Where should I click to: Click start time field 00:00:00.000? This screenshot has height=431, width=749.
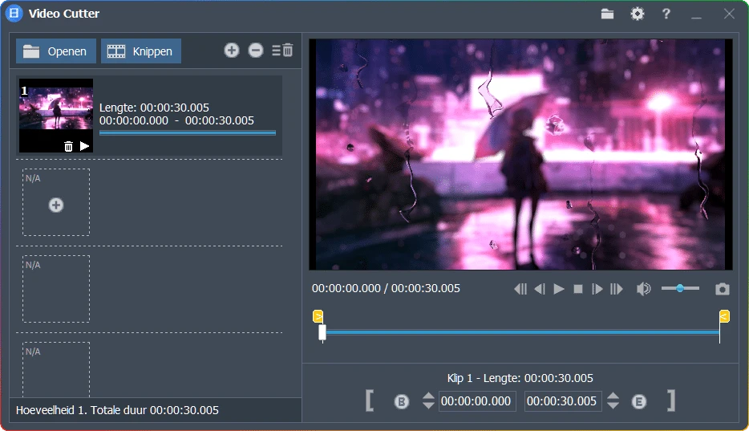point(476,401)
